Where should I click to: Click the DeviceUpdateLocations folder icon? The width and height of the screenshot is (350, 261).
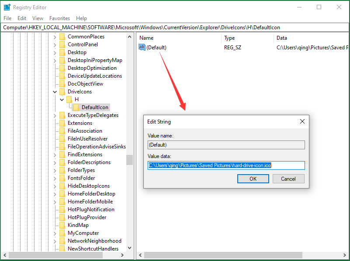62,76
